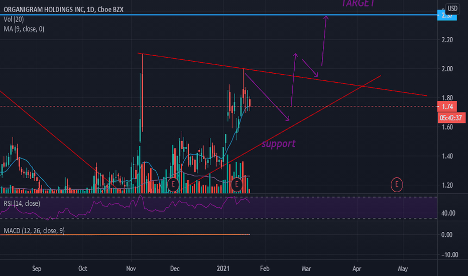This screenshot has height=276, width=468.
Task: Click the upcoming earnings marker near May
Action: pyautogui.click(x=397, y=184)
